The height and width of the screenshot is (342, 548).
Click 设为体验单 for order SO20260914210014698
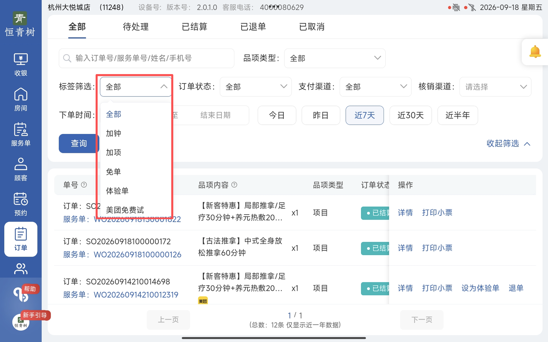point(480,288)
